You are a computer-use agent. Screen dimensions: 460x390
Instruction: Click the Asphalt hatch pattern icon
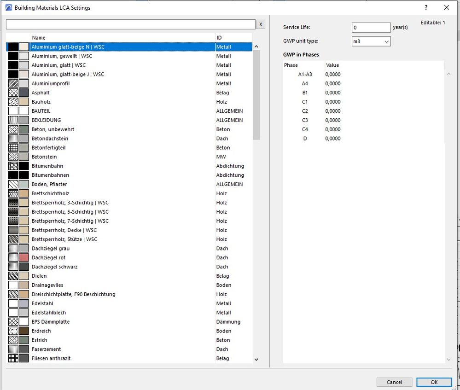pos(13,93)
